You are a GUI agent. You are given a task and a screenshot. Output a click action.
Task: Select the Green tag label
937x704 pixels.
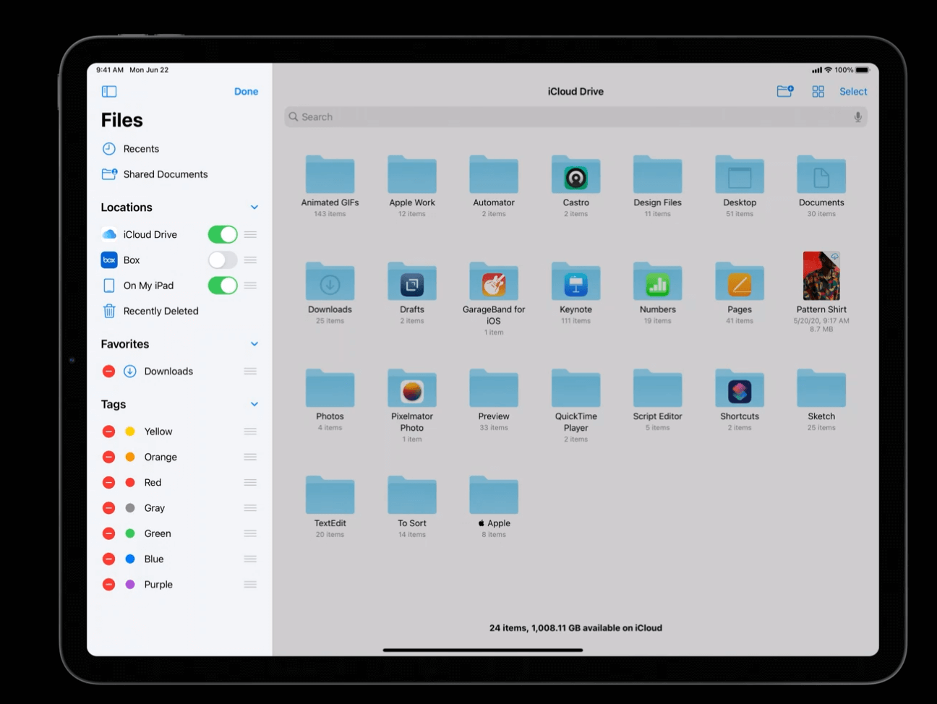158,533
